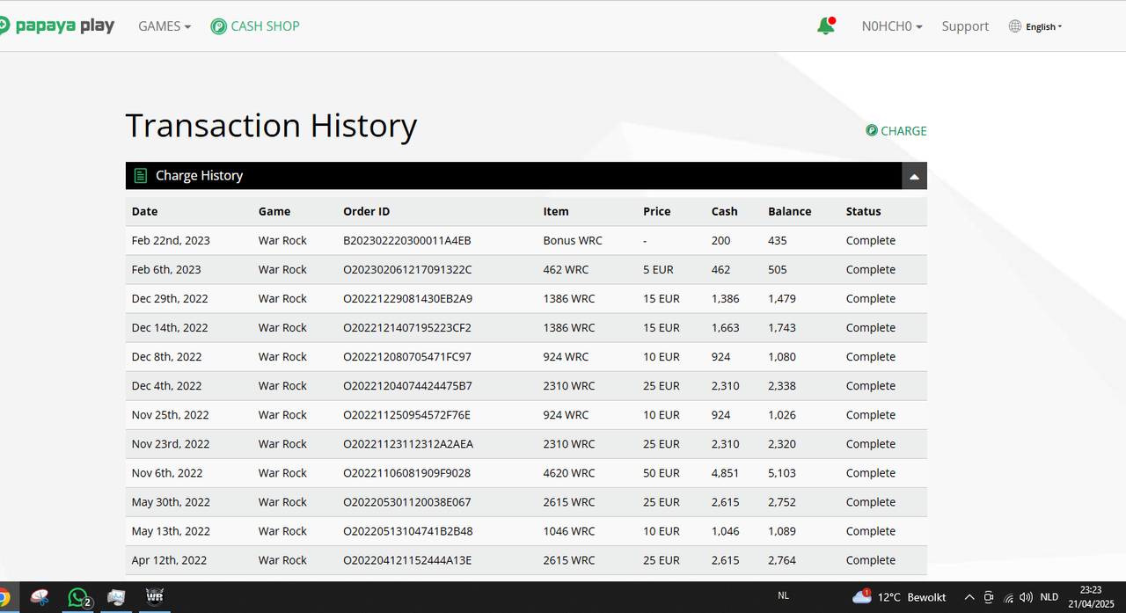Click the NLD input language indicator
The width and height of the screenshot is (1126, 613).
pos(1049,597)
